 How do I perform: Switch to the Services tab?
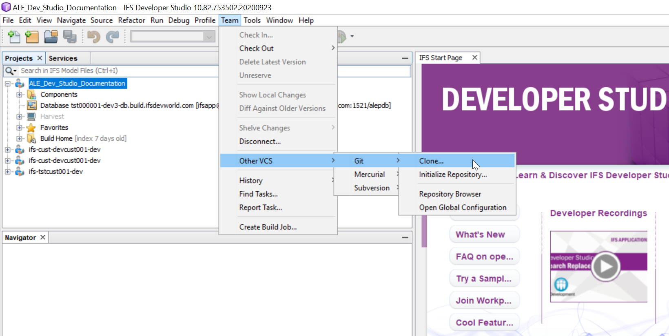tap(63, 58)
